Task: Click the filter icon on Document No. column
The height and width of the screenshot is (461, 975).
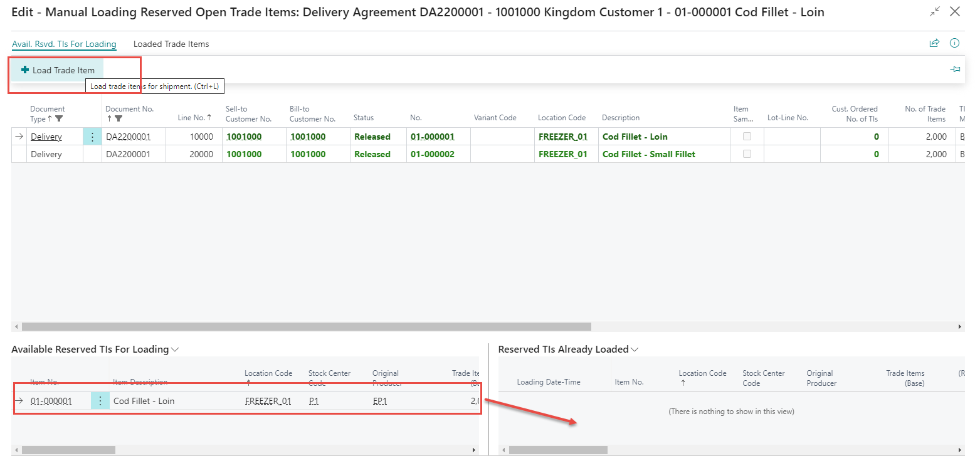Action: [x=119, y=118]
